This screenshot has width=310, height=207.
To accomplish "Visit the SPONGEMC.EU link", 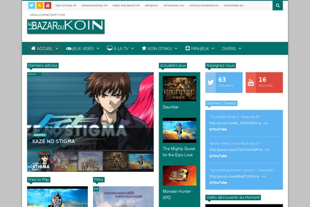I will tap(174, 6).
